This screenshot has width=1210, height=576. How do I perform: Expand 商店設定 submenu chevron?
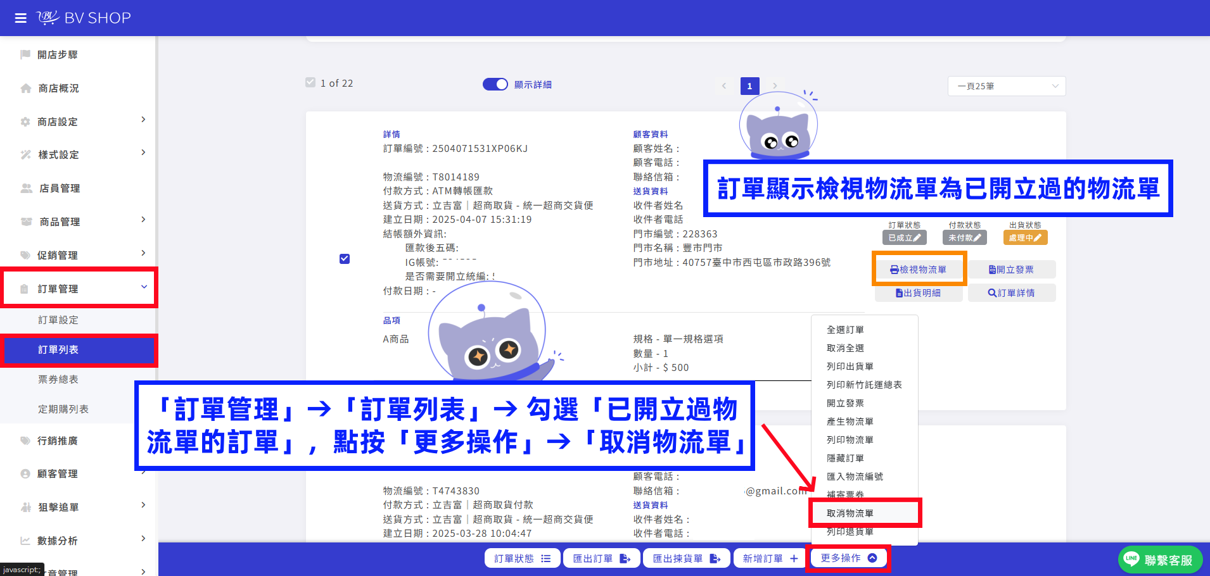143,120
